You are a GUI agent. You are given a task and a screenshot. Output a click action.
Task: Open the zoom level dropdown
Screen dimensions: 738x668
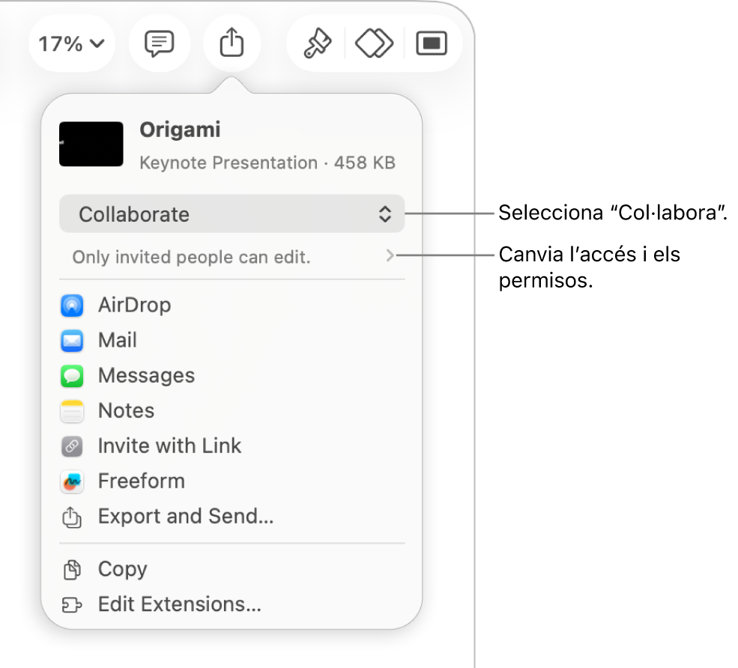(x=71, y=44)
